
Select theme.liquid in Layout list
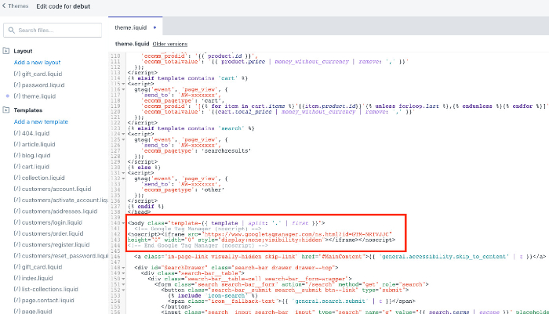[35, 96]
